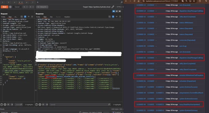Open the ismp (StateMachineUpdated) link
The width and height of the screenshot is (209, 113).
[190, 104]
